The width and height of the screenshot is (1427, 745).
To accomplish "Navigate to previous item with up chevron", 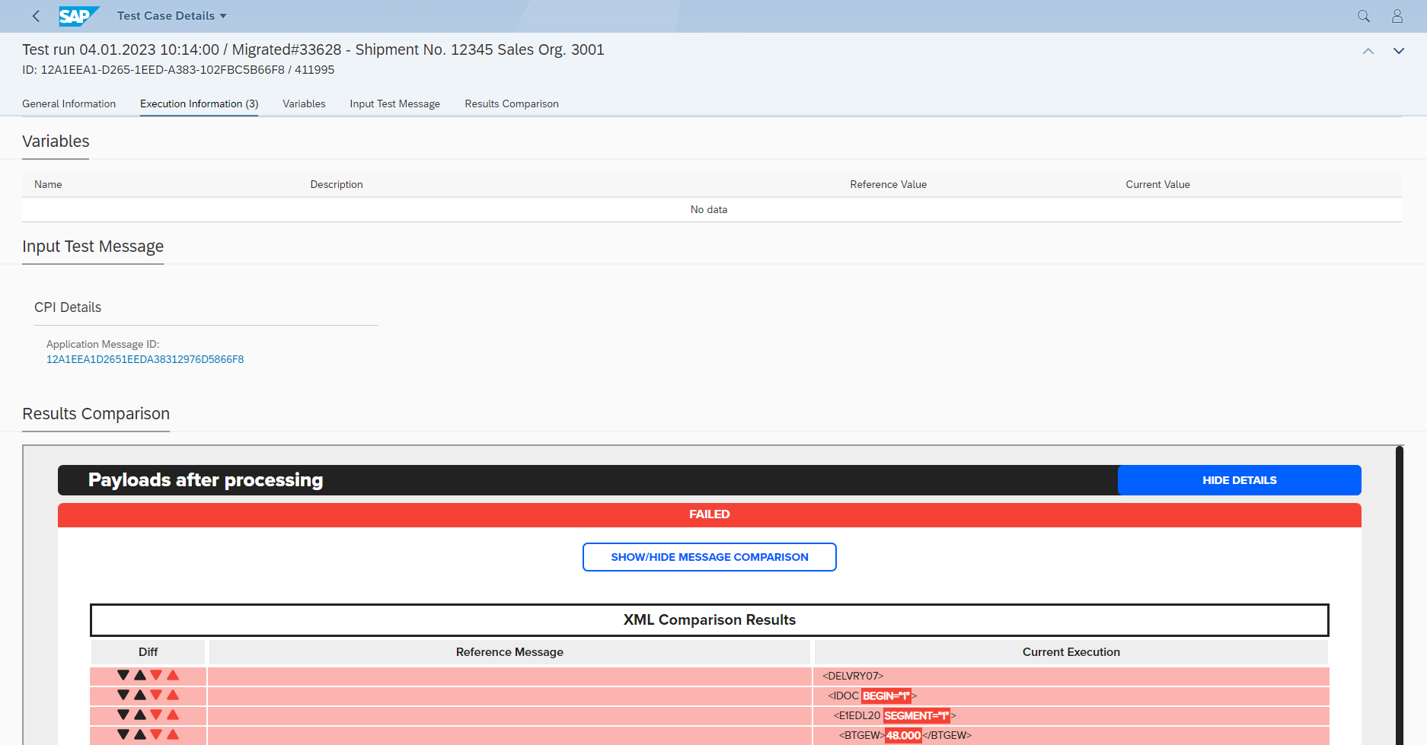I will pyautogui.click(x=1368, y=51).
